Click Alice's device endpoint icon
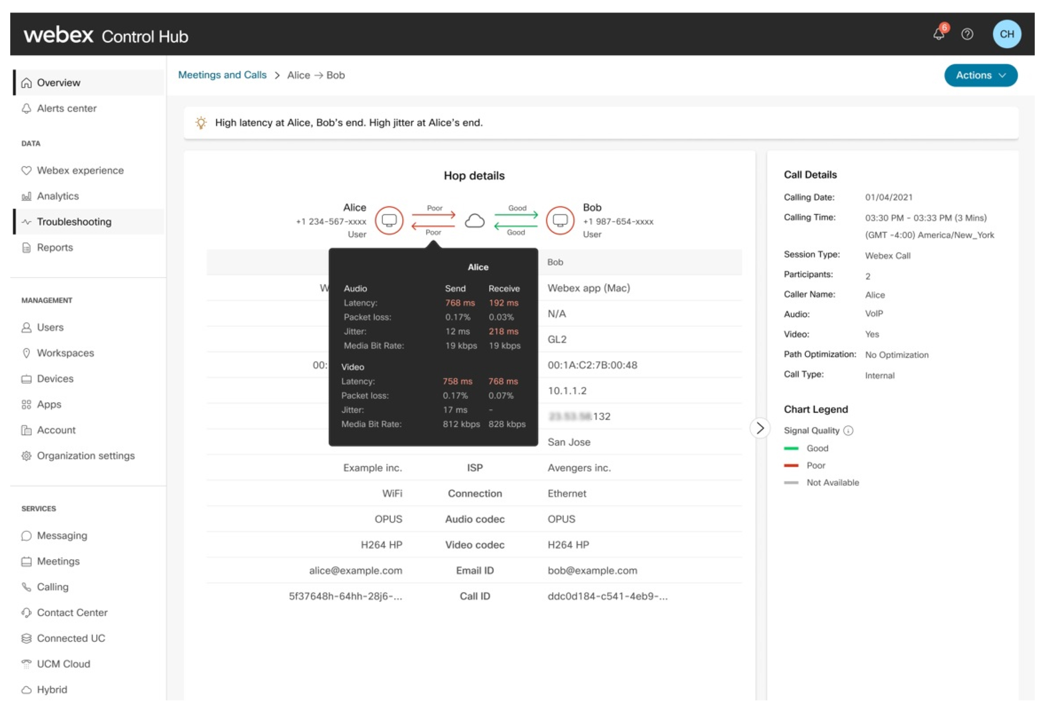This screenshot has width=1045, height=713. tap(389, 220)
